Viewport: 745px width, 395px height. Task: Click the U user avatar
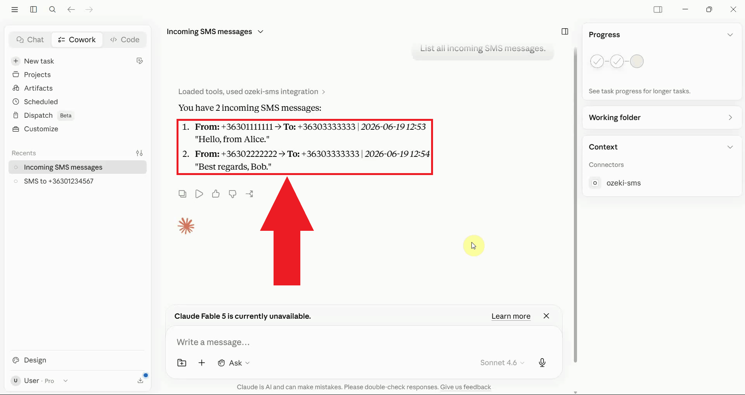click(16, 381)
